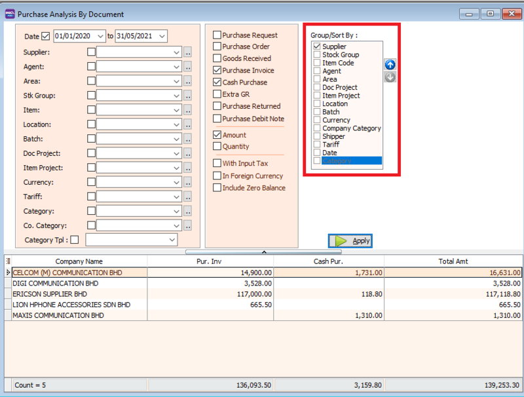
Task: Uncheck the Cash Purchase filter
Action: [x=217, y=82]
